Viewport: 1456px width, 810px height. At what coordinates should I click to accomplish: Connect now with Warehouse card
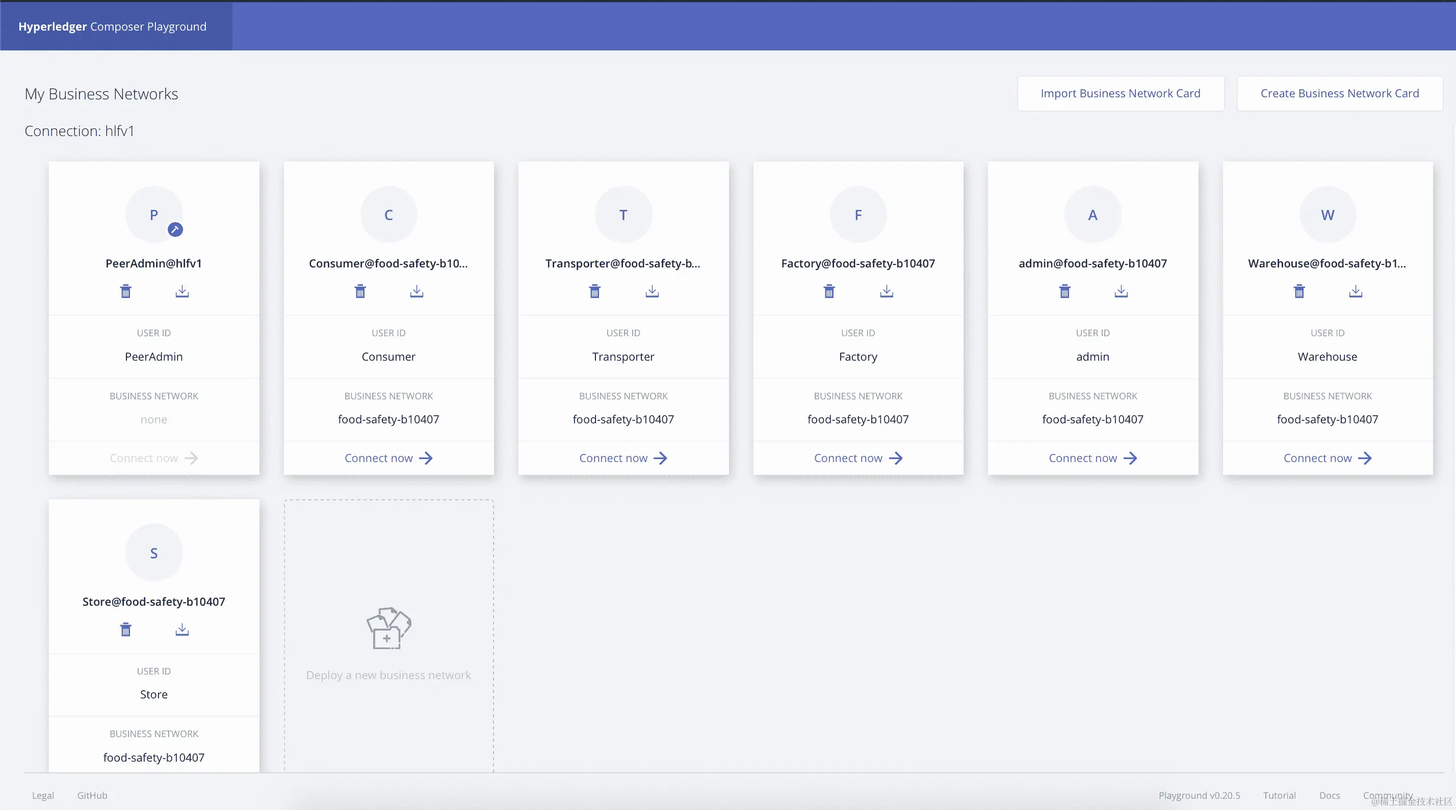click(x=1327, y=458)
